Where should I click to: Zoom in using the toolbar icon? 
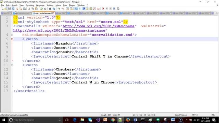[59, 9]
